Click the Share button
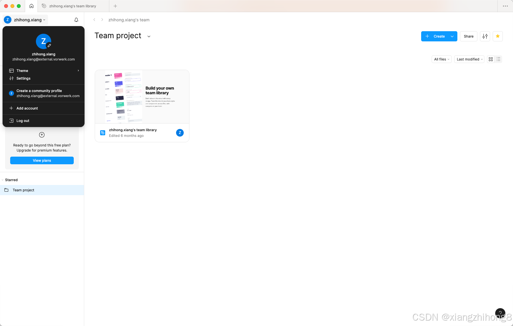The height and width of the screenshot is (326, 513). (469, 36)
